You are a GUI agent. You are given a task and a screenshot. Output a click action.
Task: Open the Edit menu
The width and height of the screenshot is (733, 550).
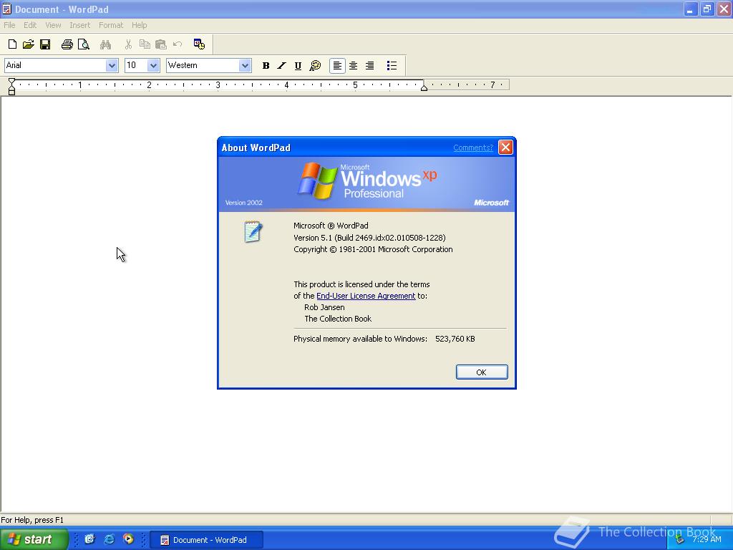coord(30,25)
